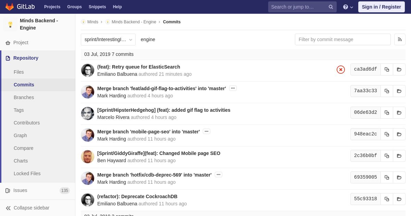
Task: Open commit 'Changed Mobile page SEO'
Action: 159,153
